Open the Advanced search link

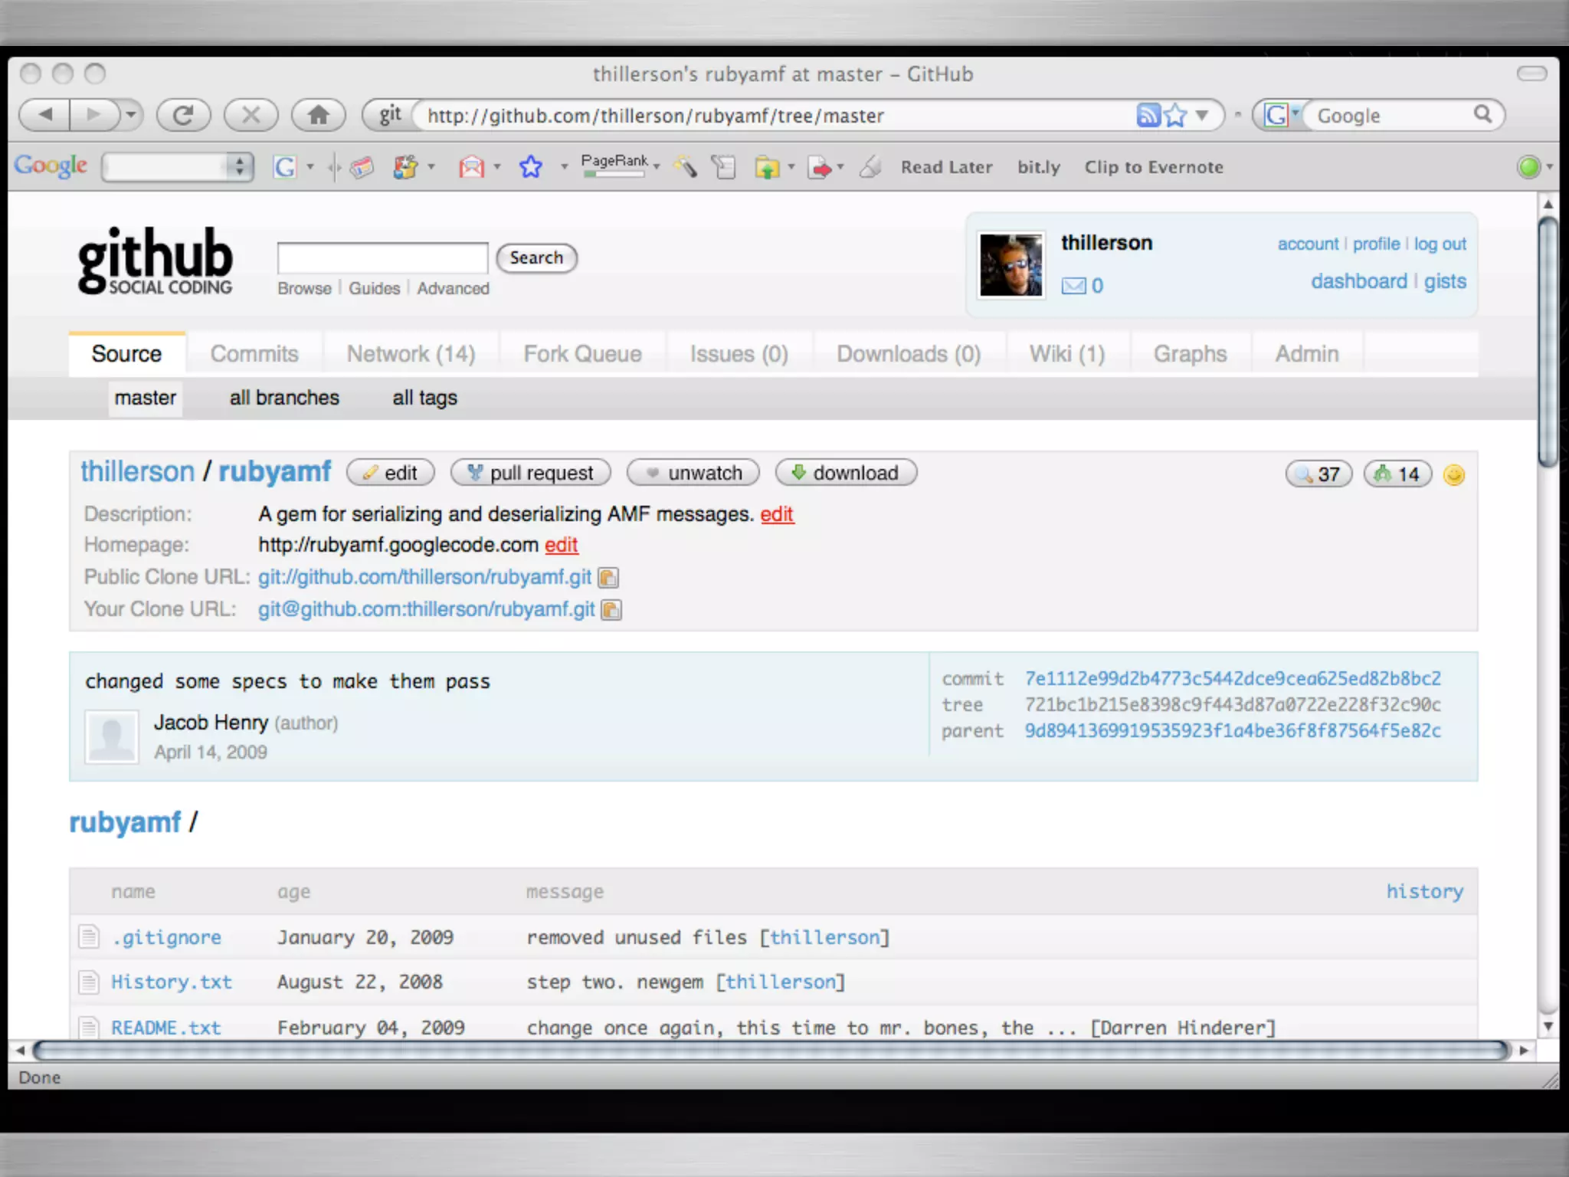tap(453, 288)
